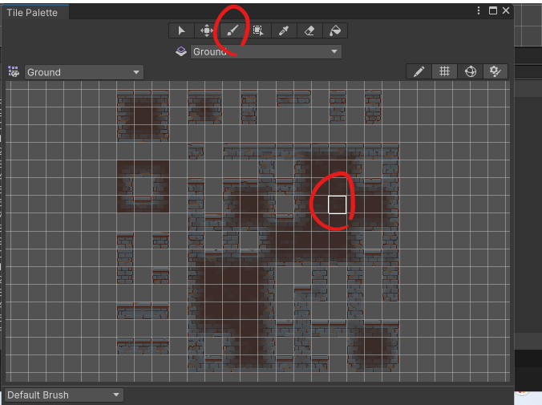
Task: Choose the Select tool arrow icon
Action: (181, 30)
